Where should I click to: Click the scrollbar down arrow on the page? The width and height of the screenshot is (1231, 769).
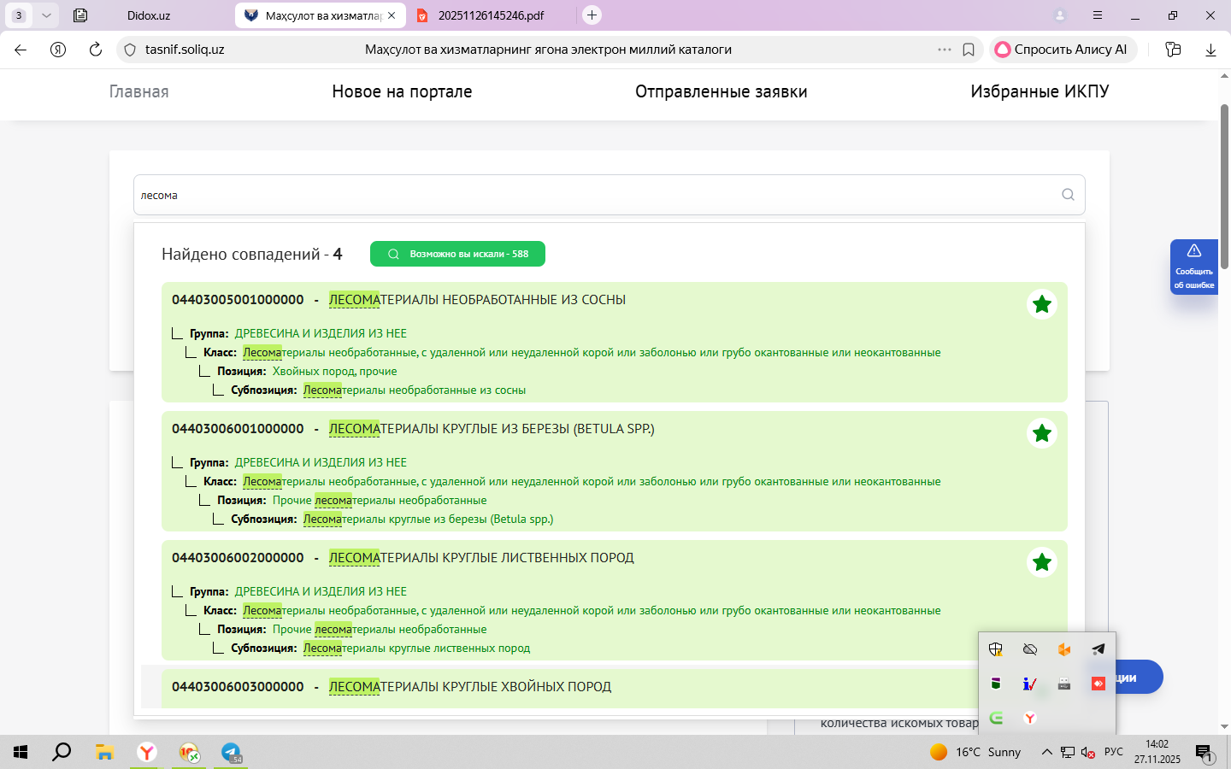point(1224,726)
